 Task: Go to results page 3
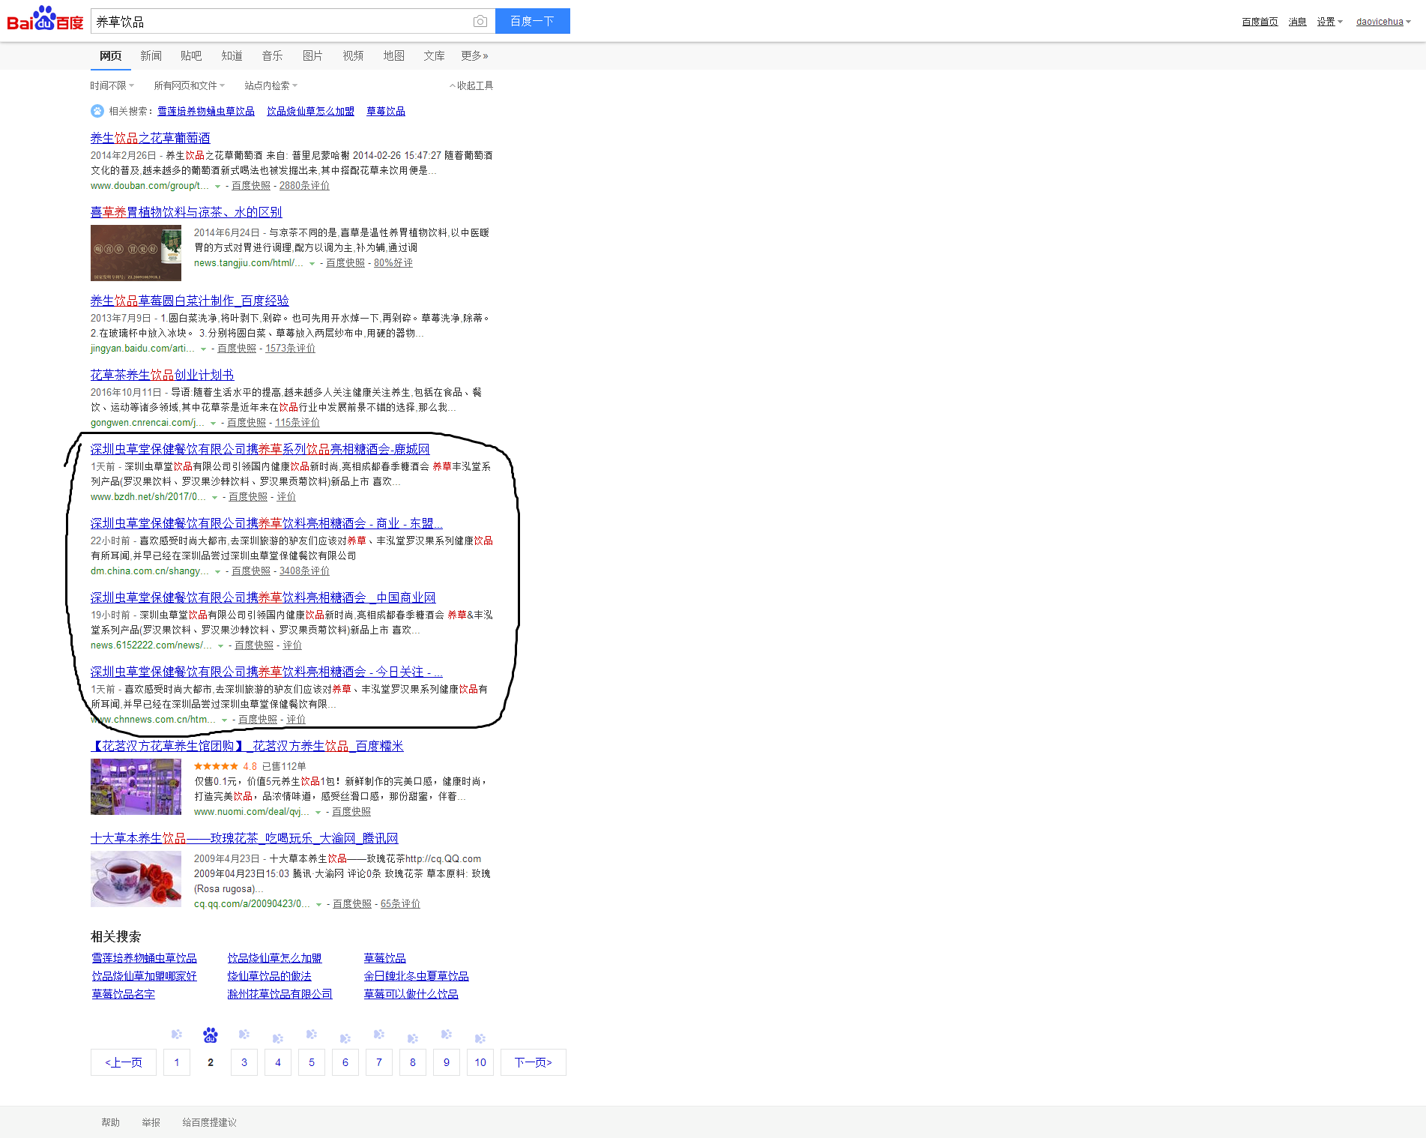pos(244,1062)
